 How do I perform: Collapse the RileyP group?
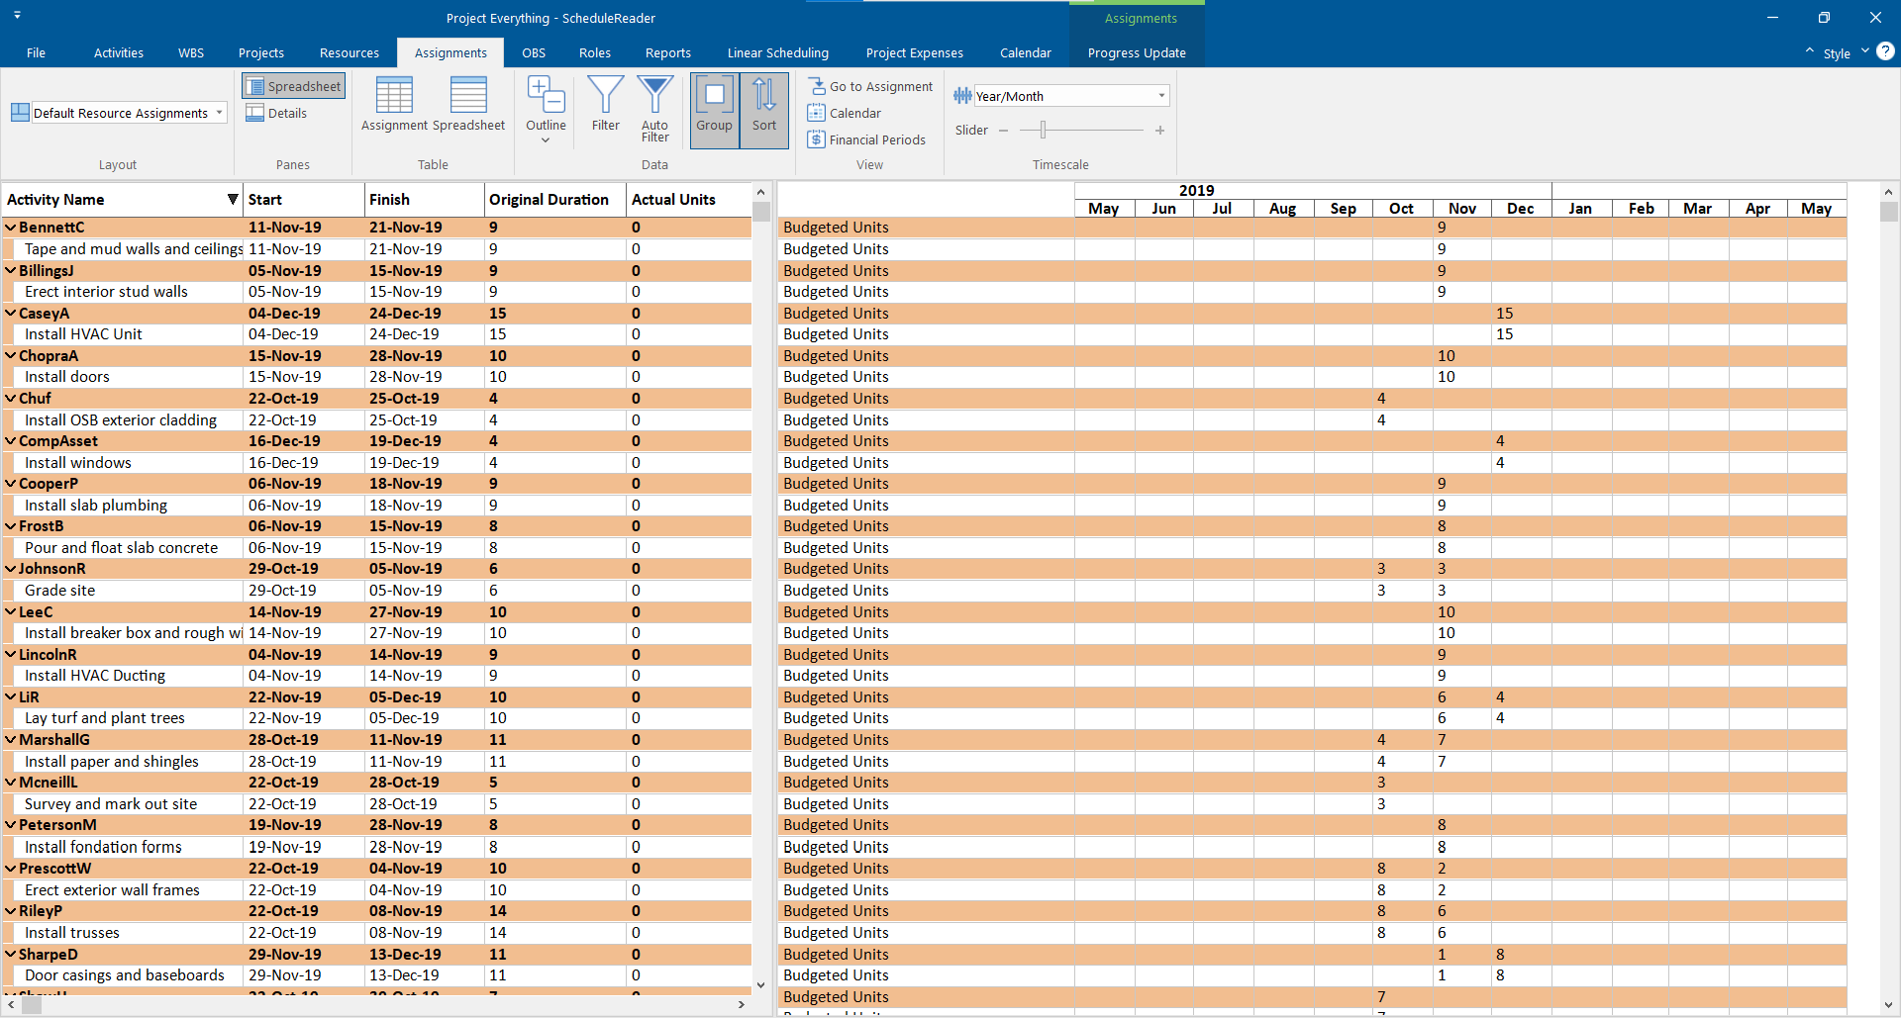pyautogui.click(x=11, y=911)
